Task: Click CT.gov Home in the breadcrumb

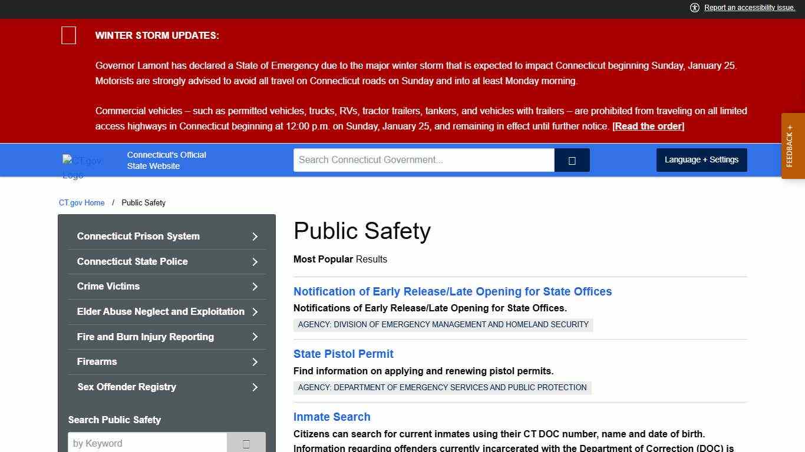Action: coord(81,202)
